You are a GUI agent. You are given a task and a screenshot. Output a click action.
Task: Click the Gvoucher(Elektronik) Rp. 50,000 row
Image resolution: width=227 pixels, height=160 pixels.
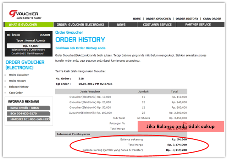tap(121, 107)
